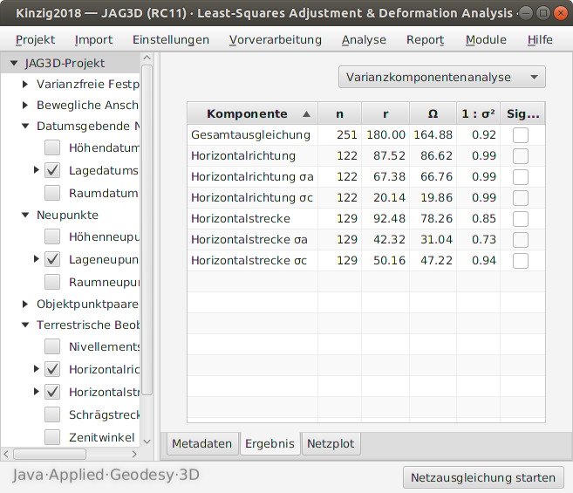Enable the Höhendatum checkbox
Image resolution: width=573 pixels, height=493 pixels.
[52, 148]
